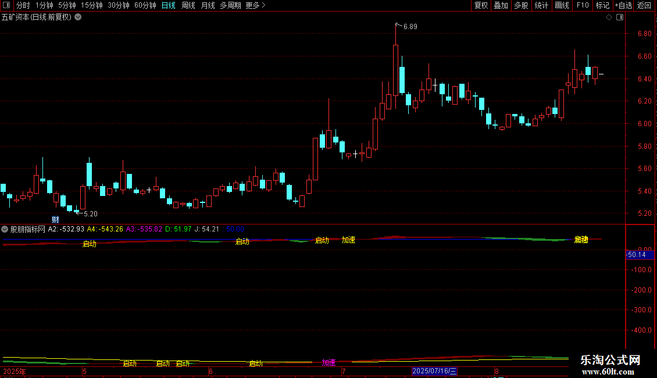This screenshot has height=378, width=657.
Task: Open the 多股 multi-stock view
Action: (521, 5)
